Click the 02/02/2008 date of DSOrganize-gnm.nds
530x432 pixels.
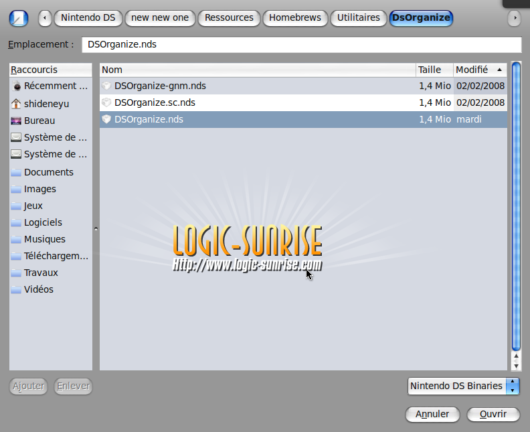(480, 86)
